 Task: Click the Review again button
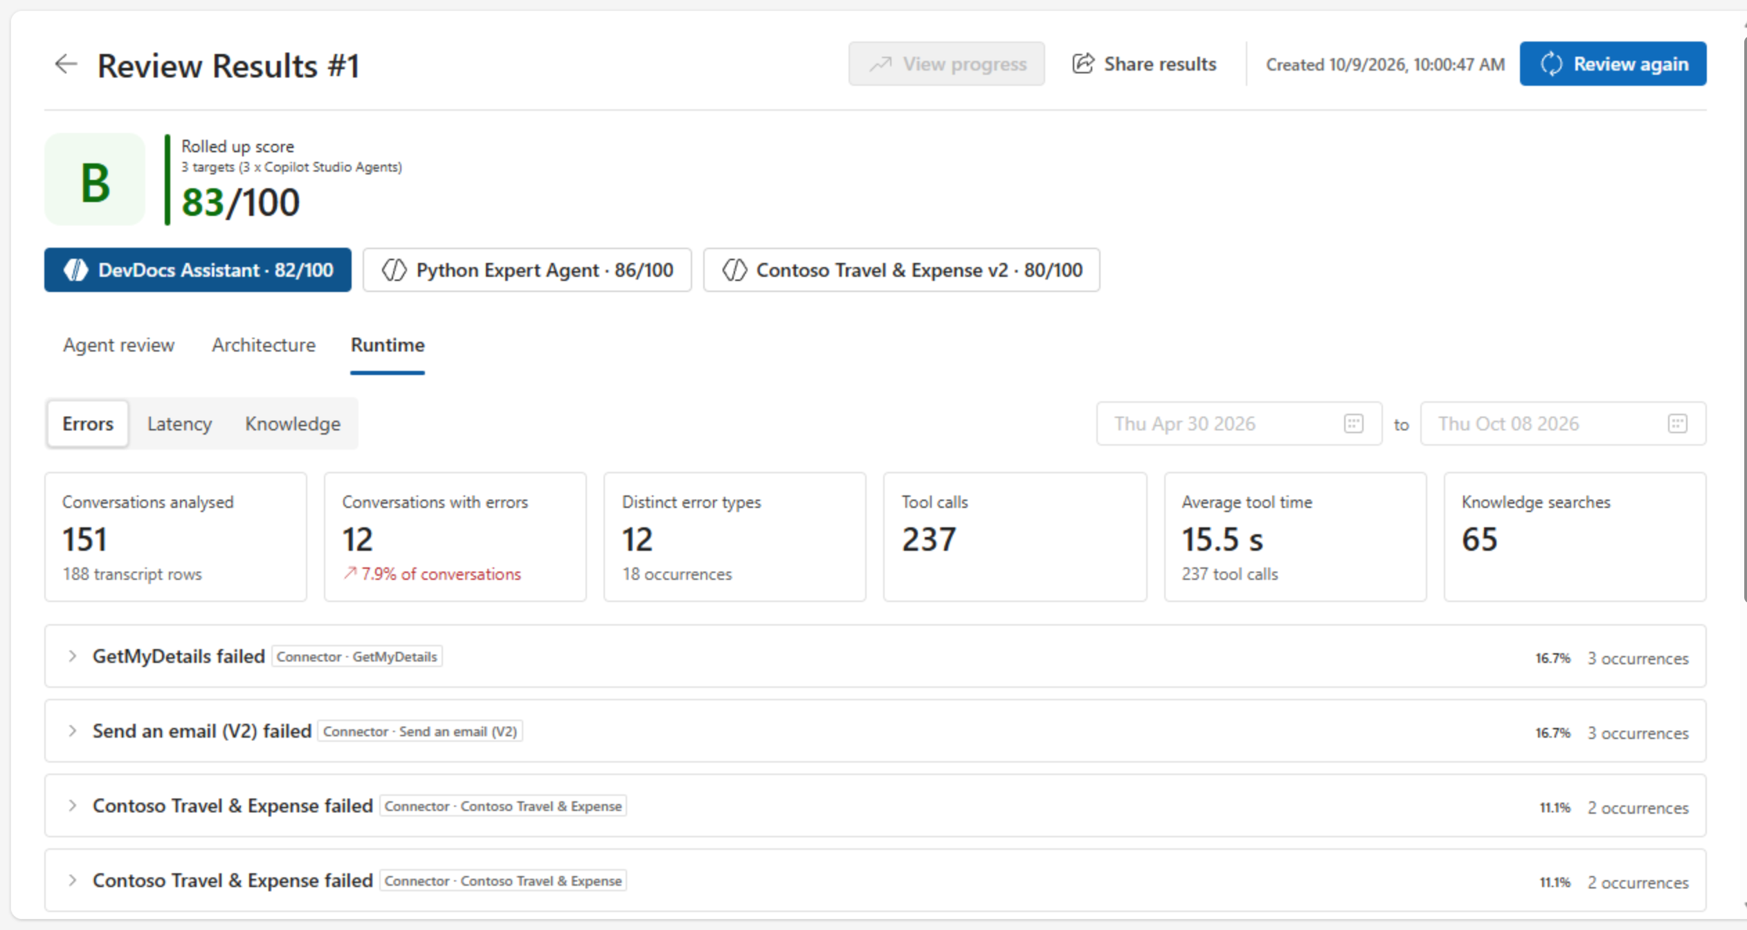point(1613,64)
